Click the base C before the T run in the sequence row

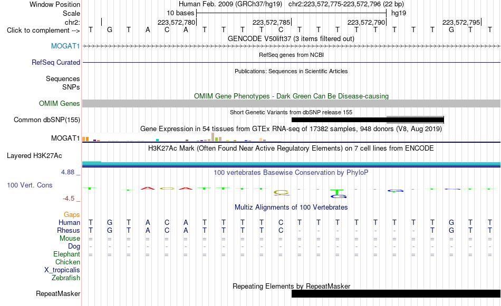pyautogui.click(x=281, y=30)
